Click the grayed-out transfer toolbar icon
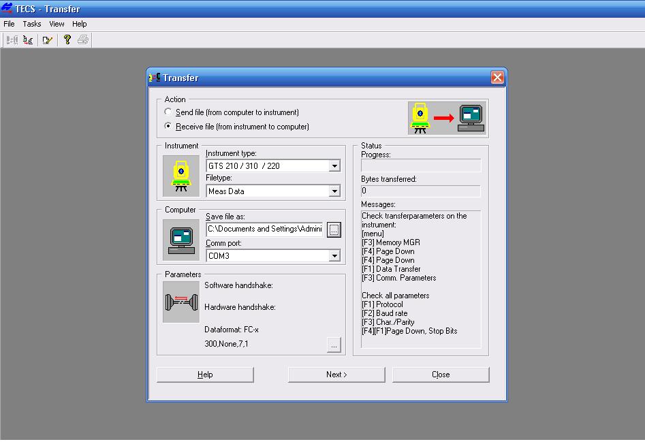The height and width of the screenshot is (444, 645). click(12, 40)
